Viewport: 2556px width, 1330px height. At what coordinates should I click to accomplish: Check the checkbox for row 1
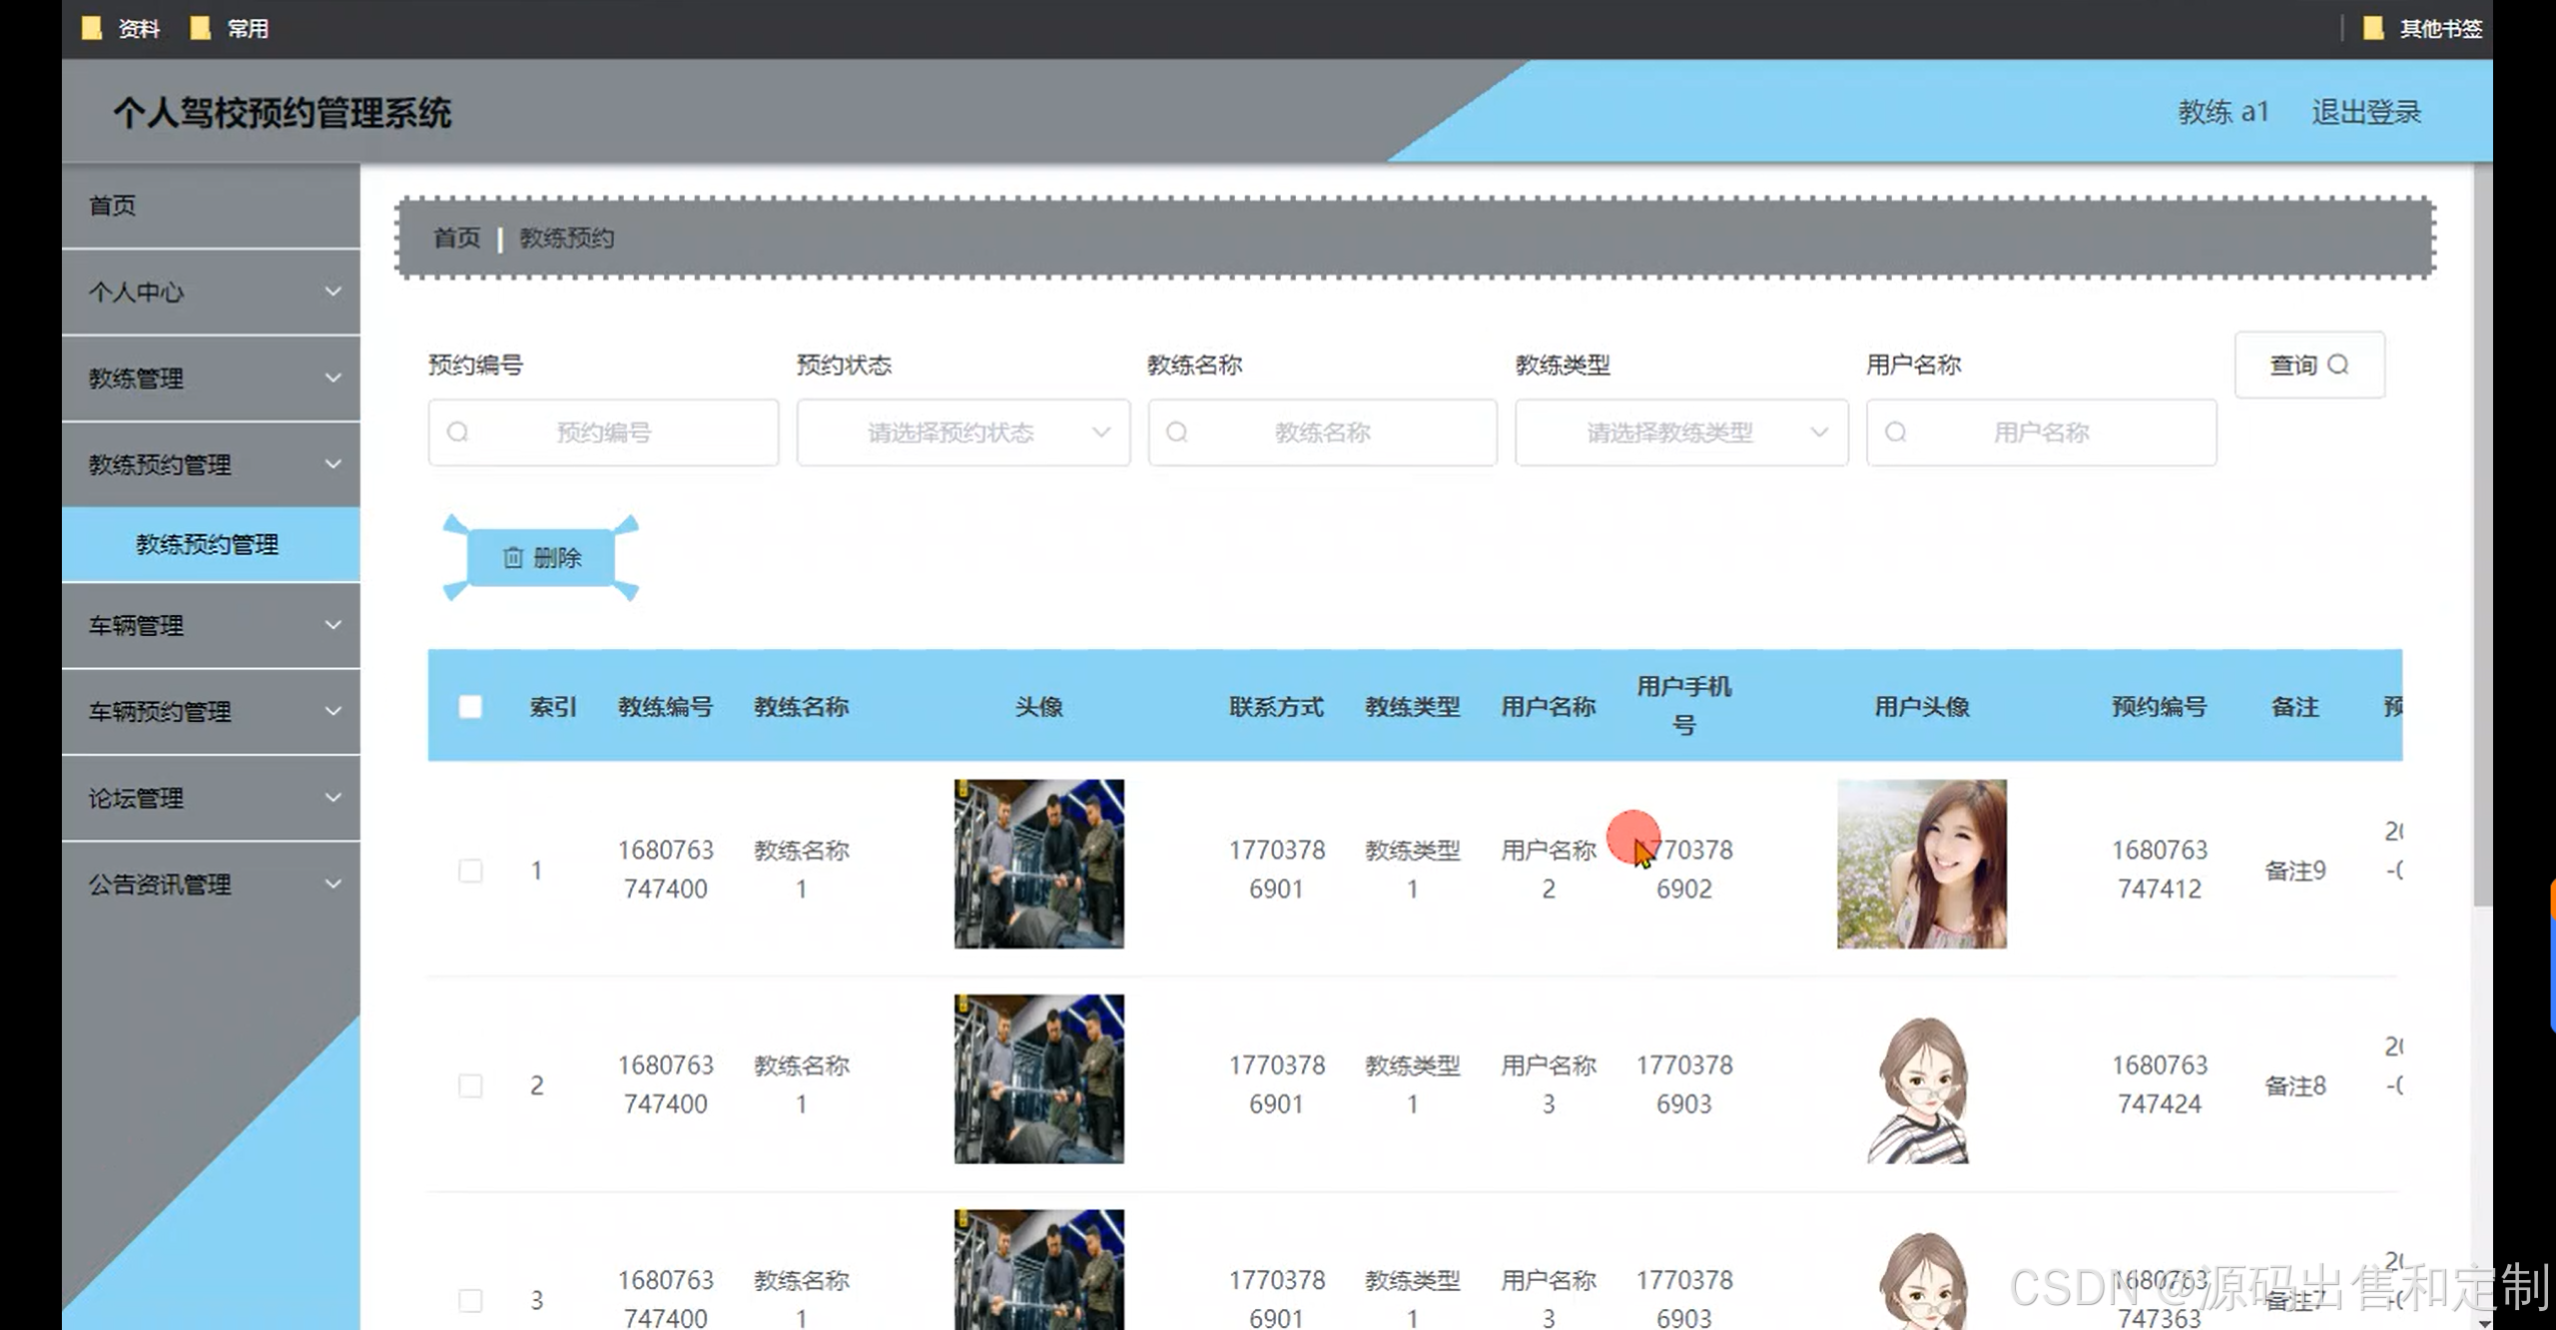(470, 870)
